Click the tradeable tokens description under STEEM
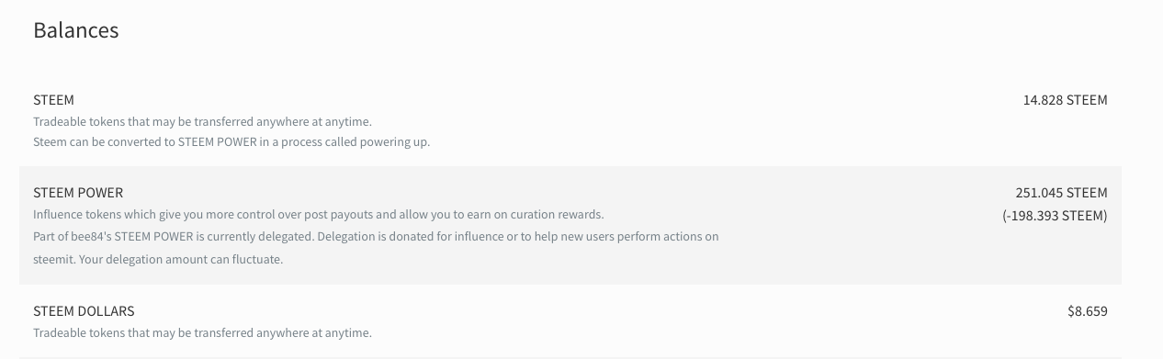Viewport: 1163px width, 359px height. pyautogui.click(x=202, y=121)
